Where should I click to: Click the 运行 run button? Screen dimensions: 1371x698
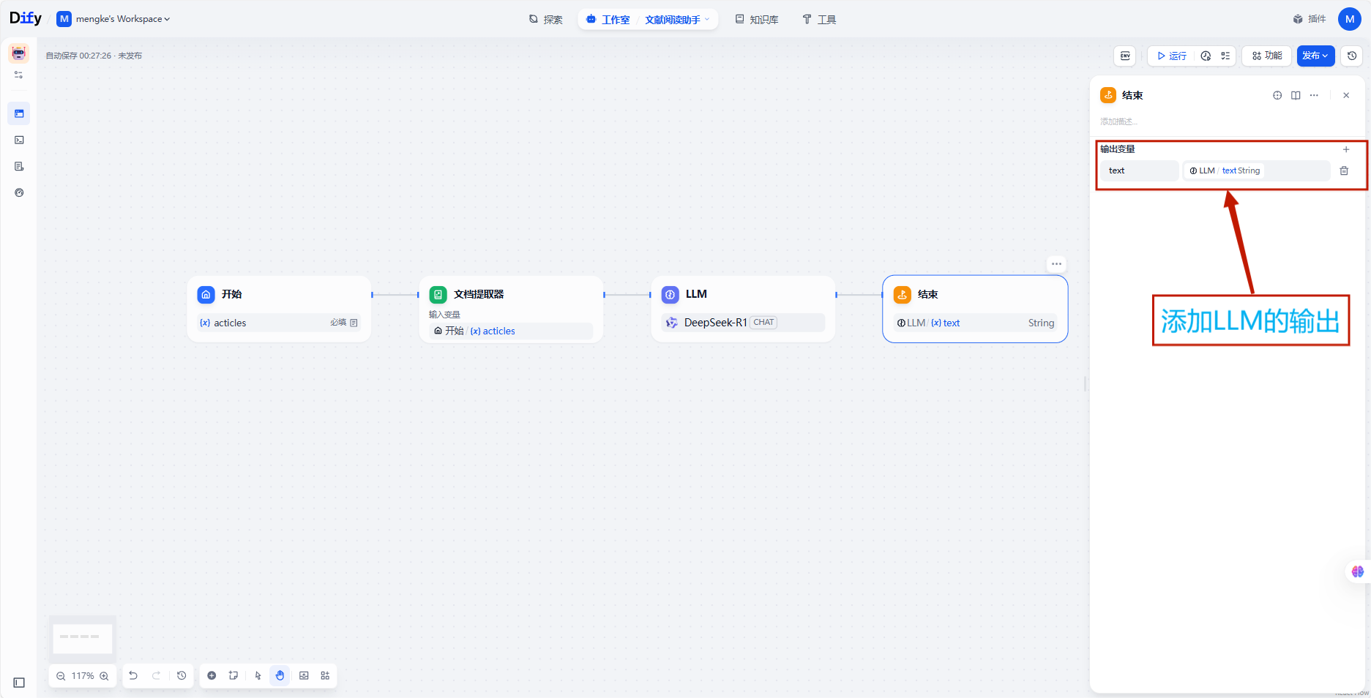[x=1172, y=56]
